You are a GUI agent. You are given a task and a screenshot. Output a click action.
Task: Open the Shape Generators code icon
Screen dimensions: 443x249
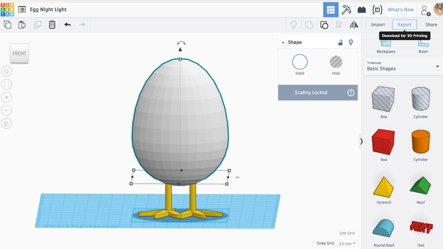pos(377,10)
